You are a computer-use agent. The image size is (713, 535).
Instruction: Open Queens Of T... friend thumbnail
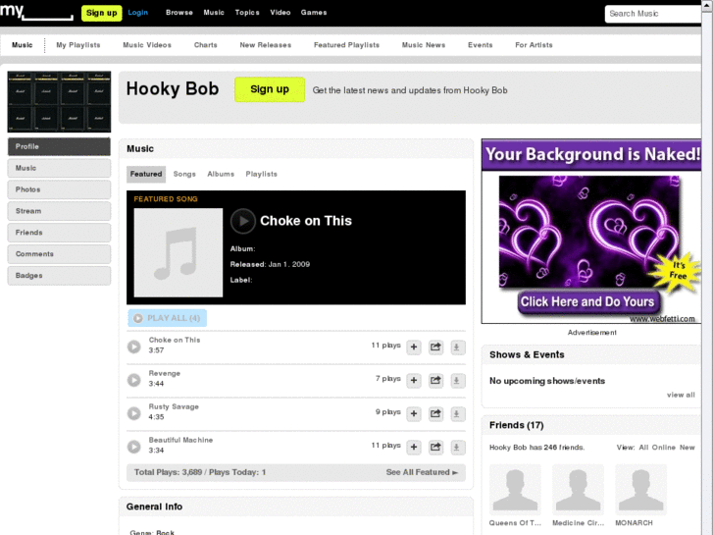[515, 490]
